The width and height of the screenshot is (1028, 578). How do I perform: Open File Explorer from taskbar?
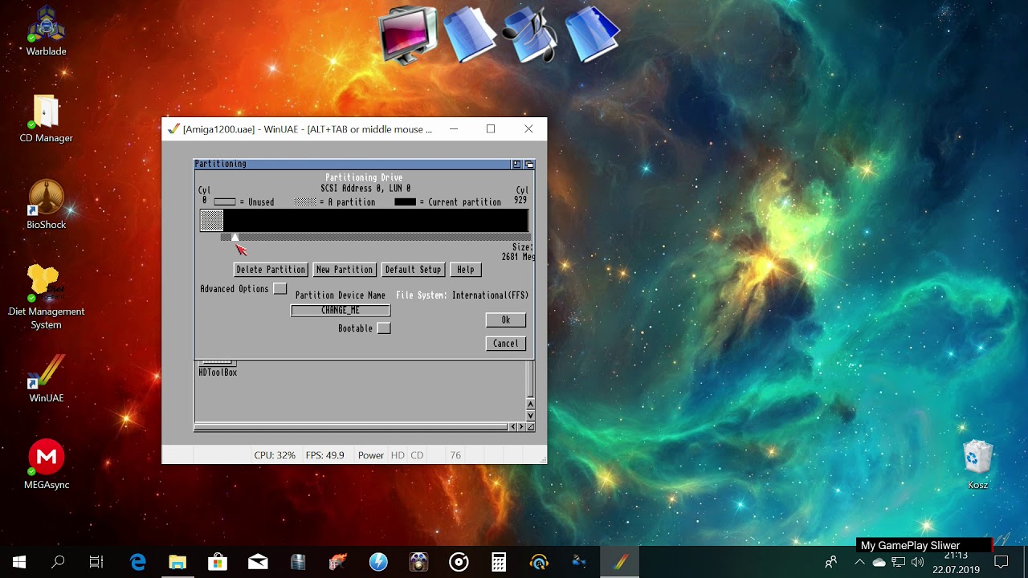pyautogui.click(x=177, y=562)
